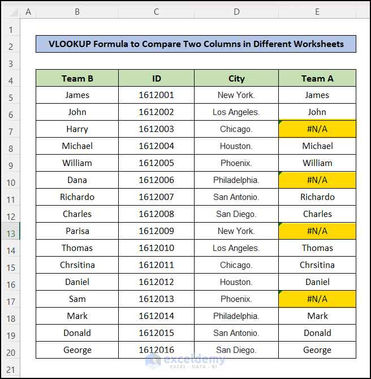The image size is (371, 379).
Task: Click the #N/A cell in Dana's row
Action: tap(317, 180)
